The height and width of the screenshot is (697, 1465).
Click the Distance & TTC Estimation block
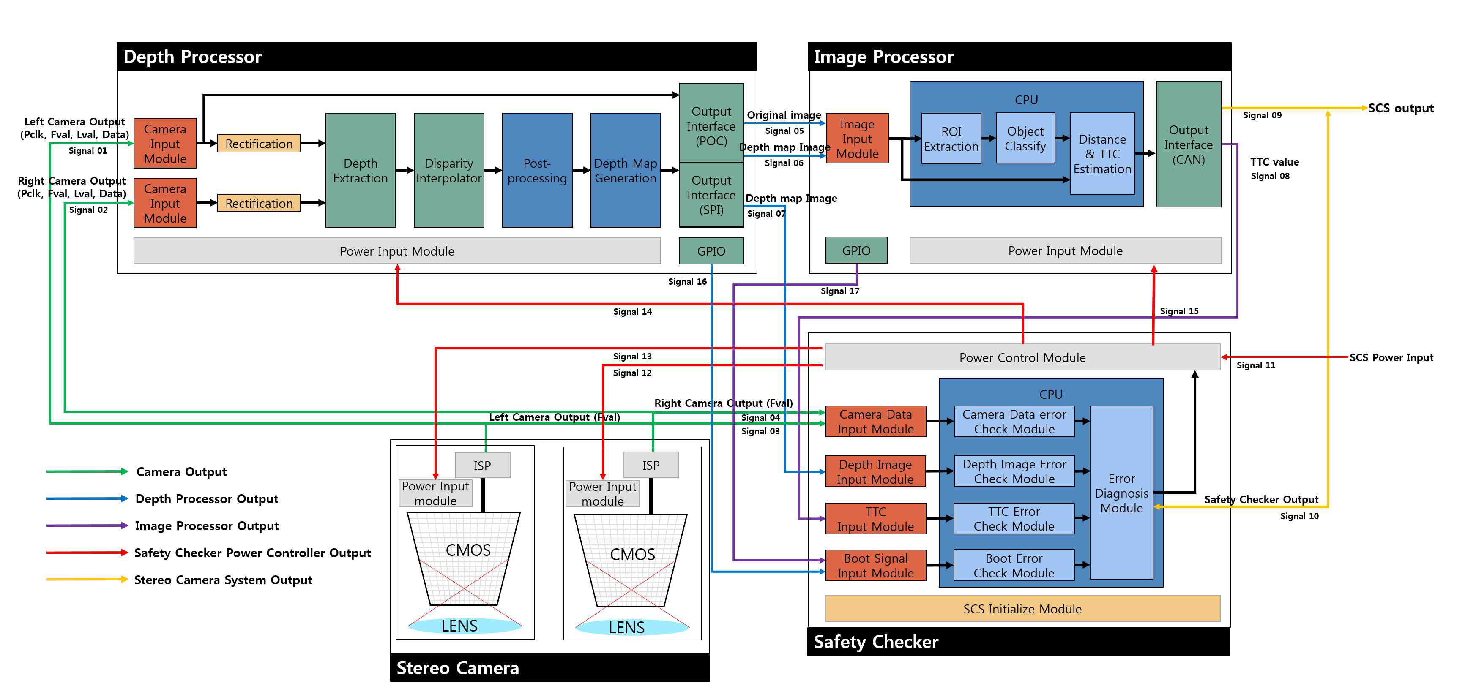point(1102,153)
